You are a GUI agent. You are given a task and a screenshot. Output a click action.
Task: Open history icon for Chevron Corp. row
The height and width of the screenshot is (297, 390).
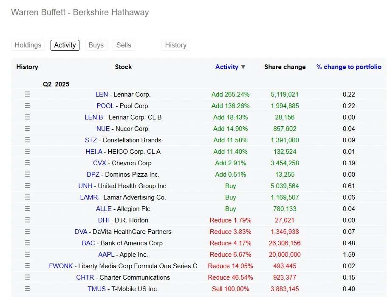[x=27, y=163]
